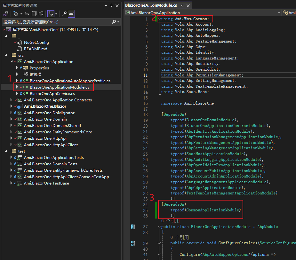Click the pending changes filter icon
Screen dimensions: 296x260
16,14
